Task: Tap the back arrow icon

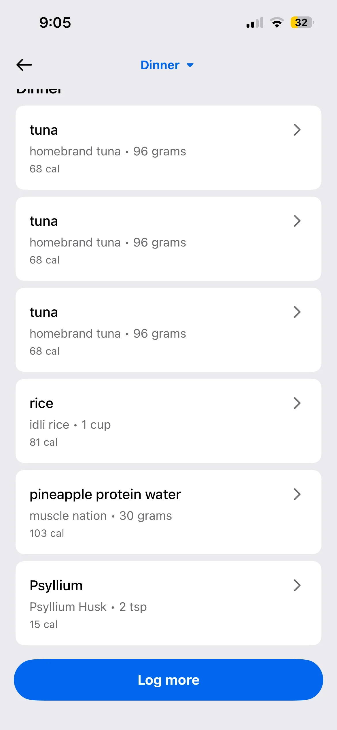Action: click(24, 65)
